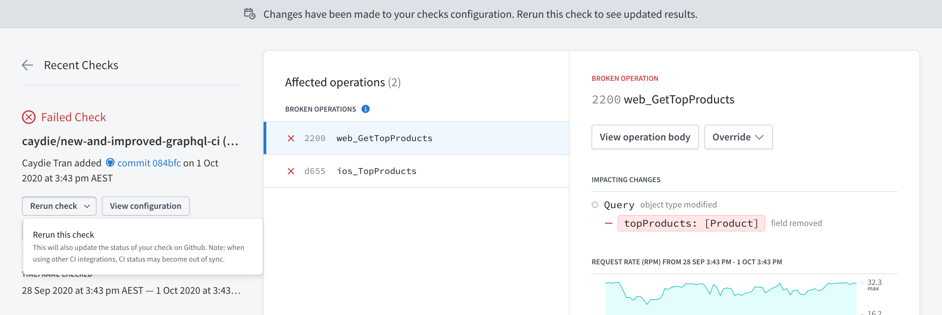Click View configuration

tap(145, 206)
